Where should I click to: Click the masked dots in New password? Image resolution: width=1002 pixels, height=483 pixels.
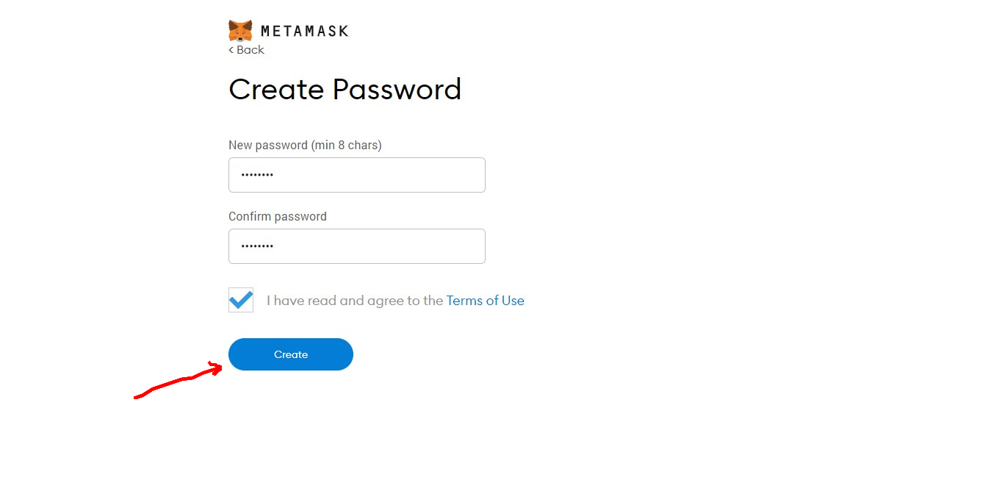click(x=257, y=175)
